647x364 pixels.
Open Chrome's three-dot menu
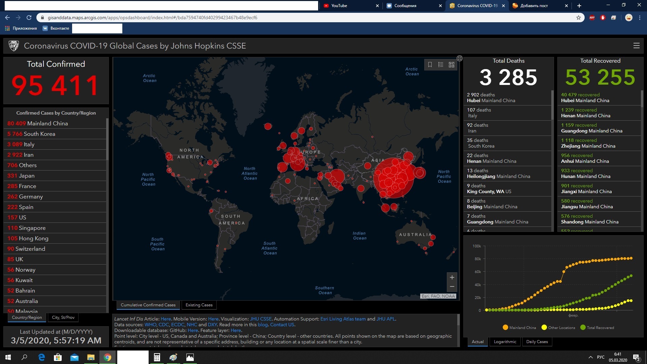[x=640, y=18]
